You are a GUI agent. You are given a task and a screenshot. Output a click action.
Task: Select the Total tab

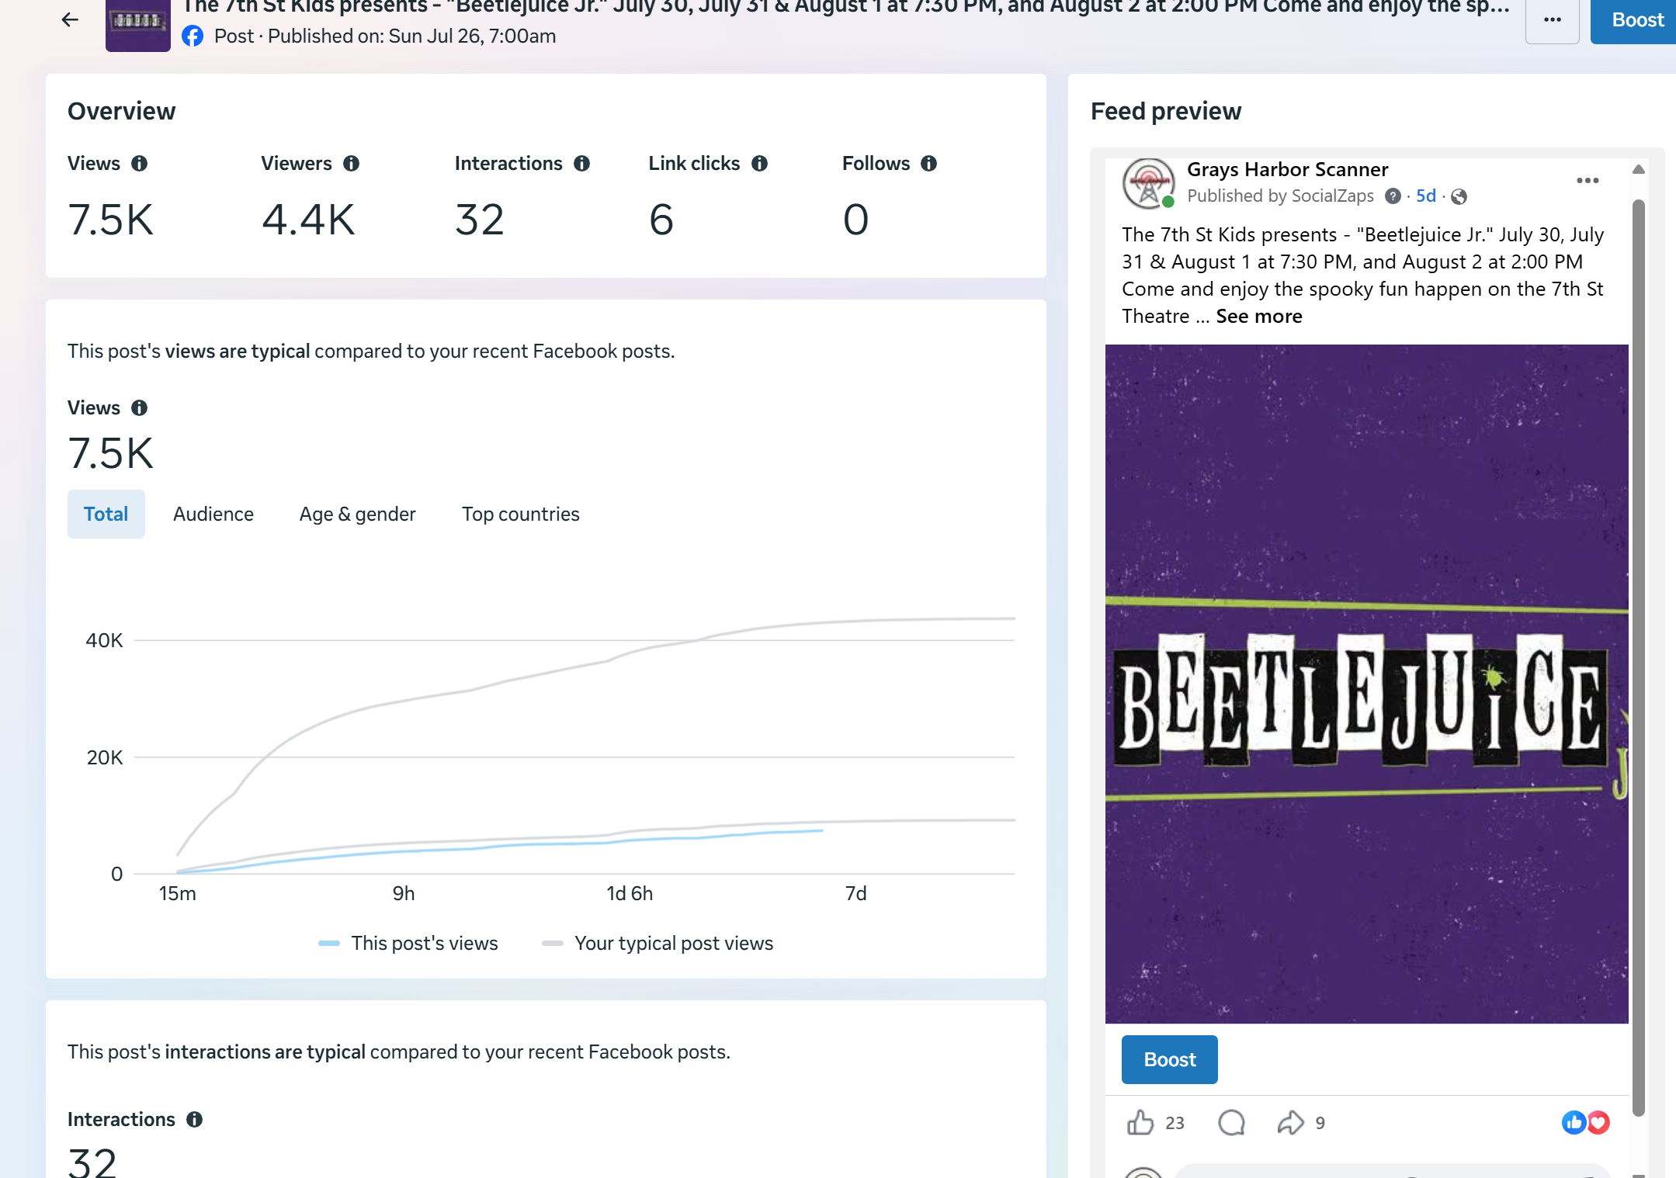click(x=106, y=514)
